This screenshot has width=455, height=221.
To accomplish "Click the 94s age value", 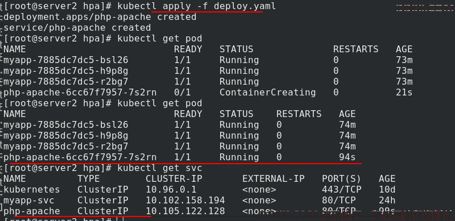I will point(347,157).
